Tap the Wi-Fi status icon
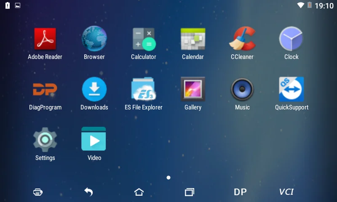This screenshot has height=202, width=337. (301, 5)
